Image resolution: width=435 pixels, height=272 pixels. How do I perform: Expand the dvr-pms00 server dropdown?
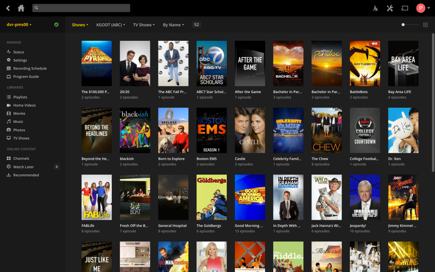[19, 24]
